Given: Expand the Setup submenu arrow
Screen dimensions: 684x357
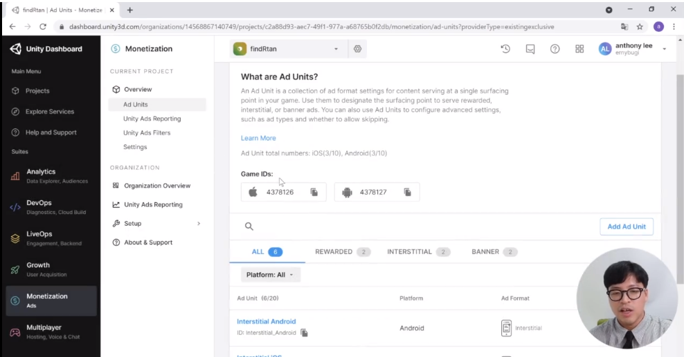Looking at the screenshot, I should coord(199,224).
